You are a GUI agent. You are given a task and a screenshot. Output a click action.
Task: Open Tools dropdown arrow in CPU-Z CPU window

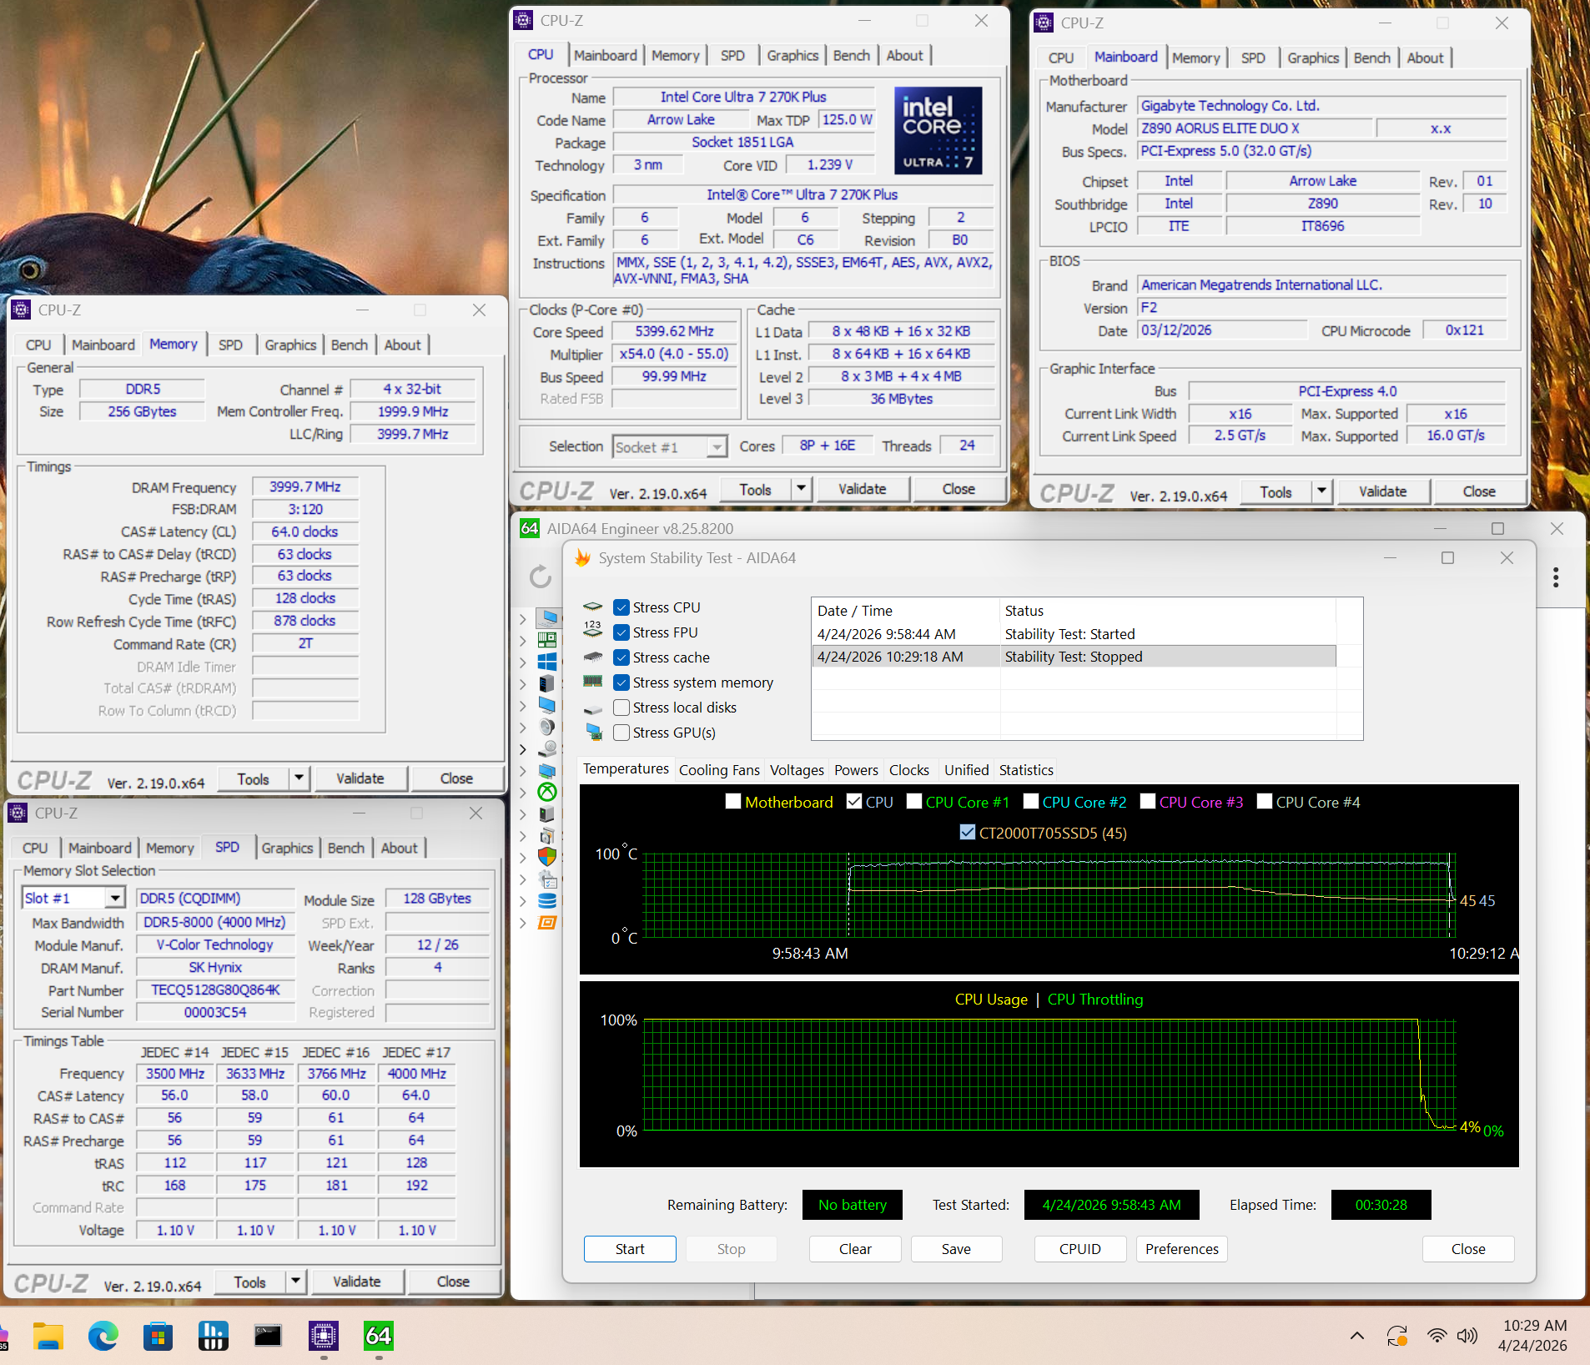802,489
